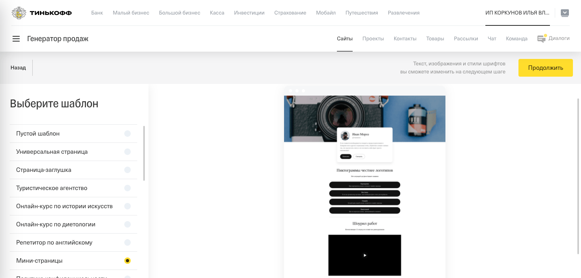Open the Мобайл link
Image resolution: width=581 pixels, height=278 pixels.
point(326,13)
